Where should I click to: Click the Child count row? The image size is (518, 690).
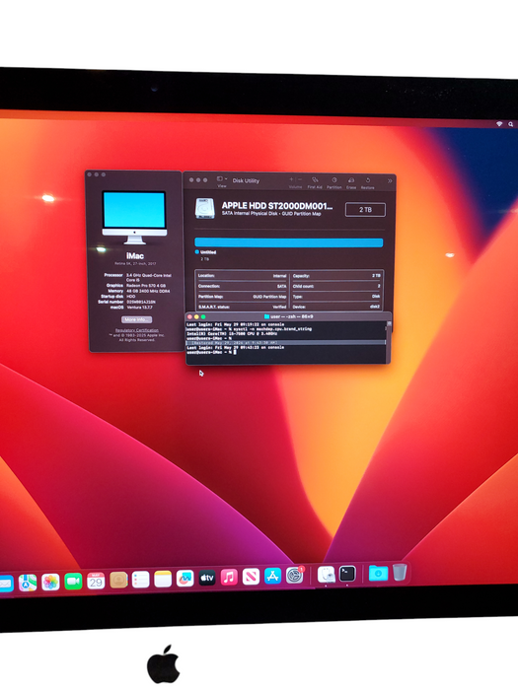[x=336, y=286]
